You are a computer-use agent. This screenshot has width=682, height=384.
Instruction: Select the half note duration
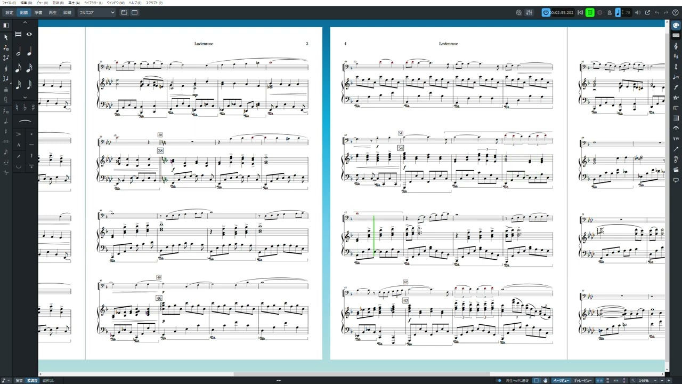tap(18, 51)
